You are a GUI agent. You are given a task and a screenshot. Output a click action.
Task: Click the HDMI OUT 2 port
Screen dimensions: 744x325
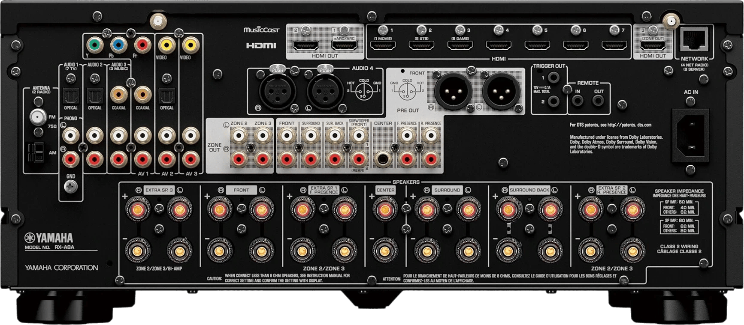pyautogui.click(x=306, y=45)
